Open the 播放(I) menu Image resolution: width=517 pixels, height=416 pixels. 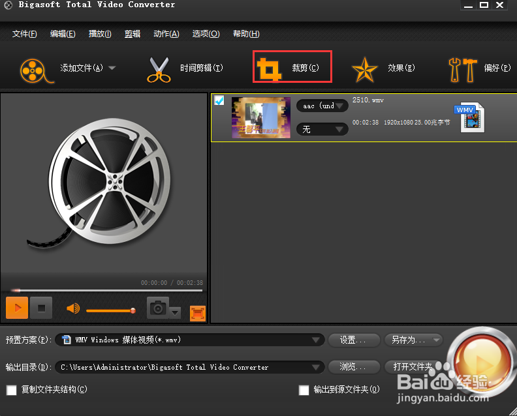coord(100,34)
